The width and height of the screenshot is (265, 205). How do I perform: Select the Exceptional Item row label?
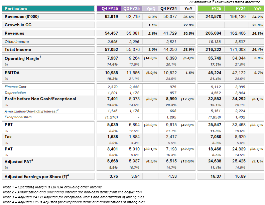click(x=18, y=117)
